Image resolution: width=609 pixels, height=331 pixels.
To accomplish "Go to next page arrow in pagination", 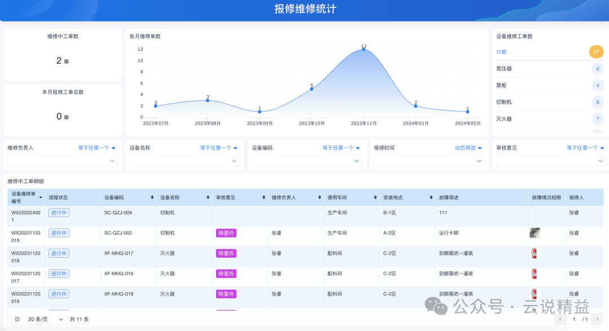I will (597, 319).
